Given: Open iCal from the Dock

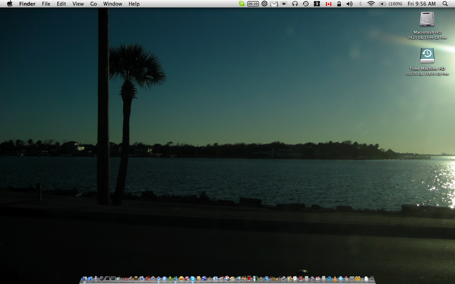Looking at the screenshot, I should 318,279.
